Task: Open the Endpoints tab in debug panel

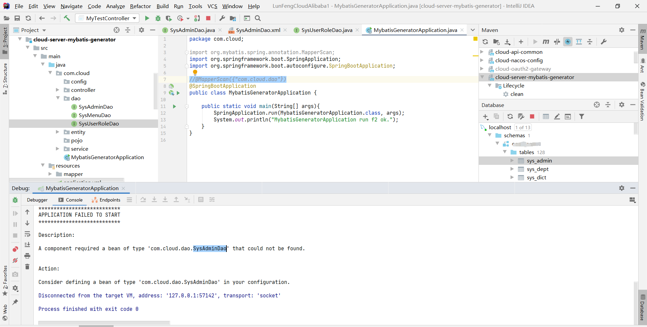Action: 106,200
